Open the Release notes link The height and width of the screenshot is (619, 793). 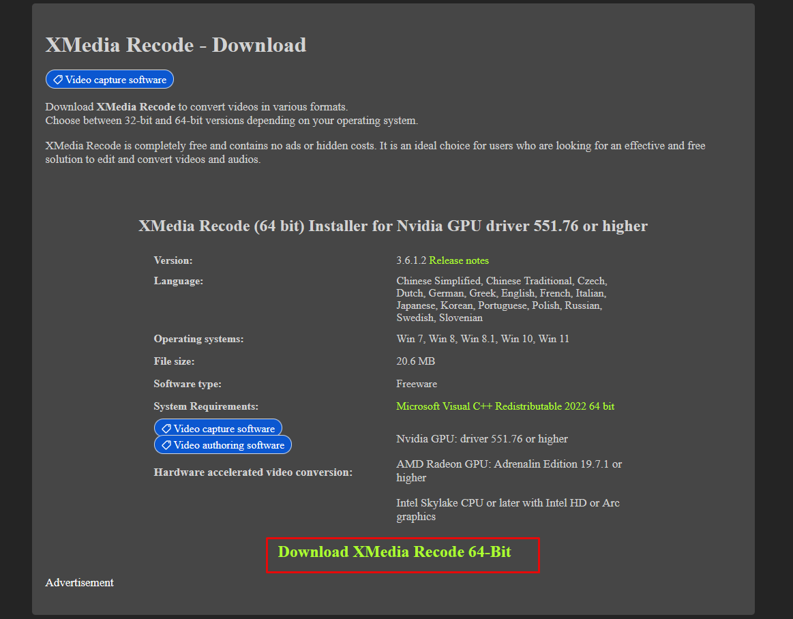[459, 260]
